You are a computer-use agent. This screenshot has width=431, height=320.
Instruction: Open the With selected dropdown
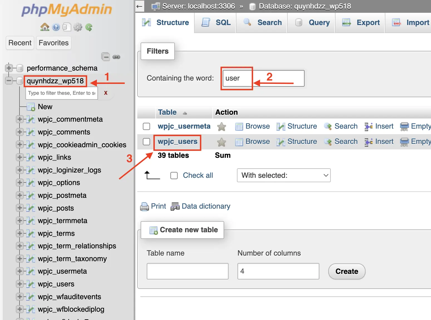click(x=283, y=175)
